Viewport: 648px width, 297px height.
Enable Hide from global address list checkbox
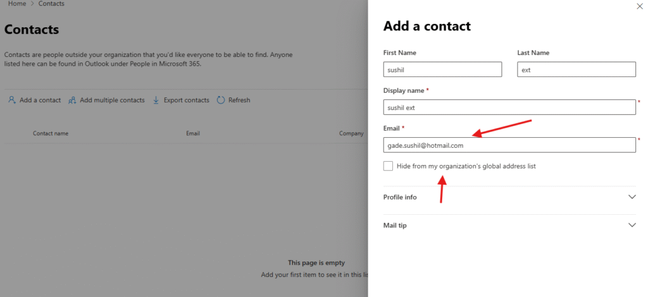coord(388,166)
